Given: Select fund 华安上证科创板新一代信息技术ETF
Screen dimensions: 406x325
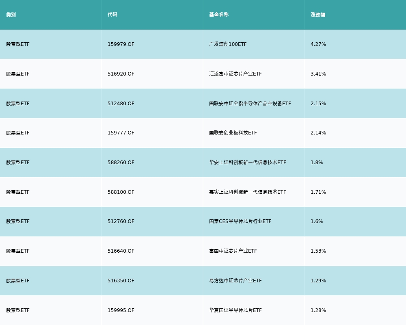Looking at the screenshot, I should click(x=248, y=162).
